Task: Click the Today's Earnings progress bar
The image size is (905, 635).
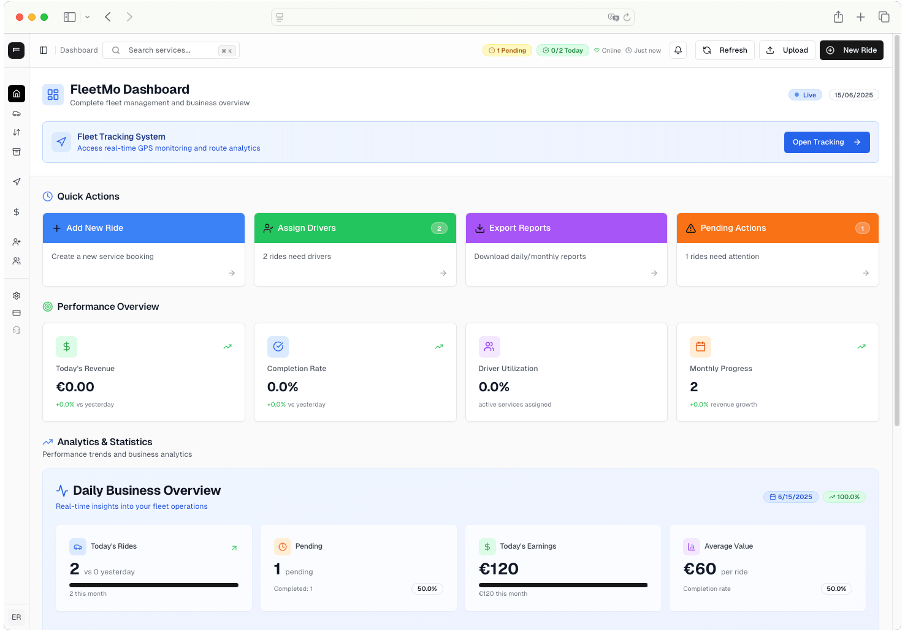Action: click(x=563, y=585)
